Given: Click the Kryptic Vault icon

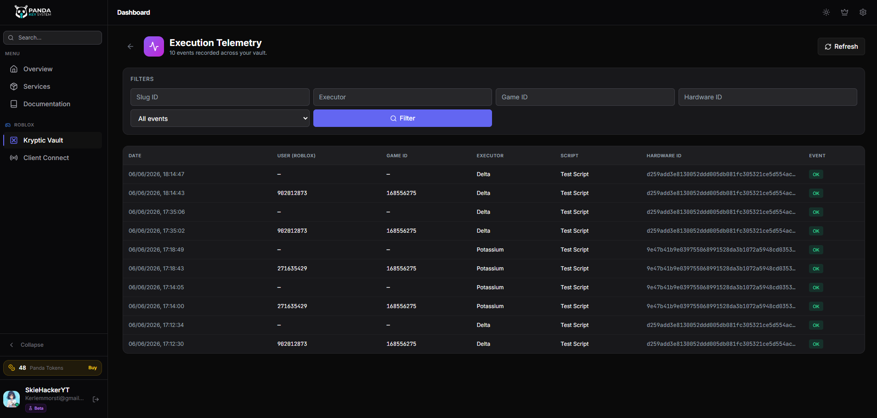Looking at the screenshot, I should (14, 140).
